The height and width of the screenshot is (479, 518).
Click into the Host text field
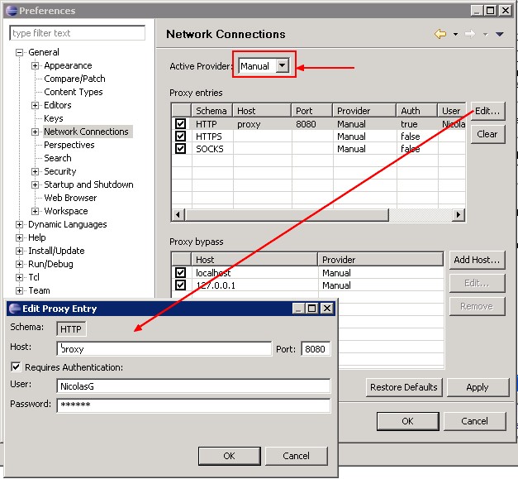click(x=165, y=349)
